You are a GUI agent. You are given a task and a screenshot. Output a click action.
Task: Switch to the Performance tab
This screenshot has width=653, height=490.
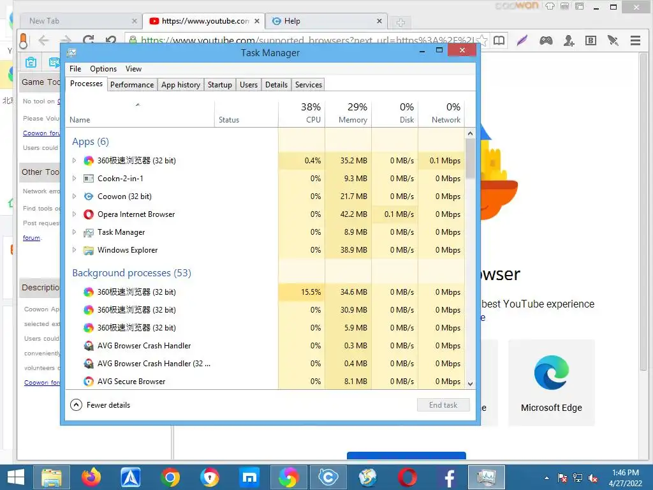tap(132, 85)
